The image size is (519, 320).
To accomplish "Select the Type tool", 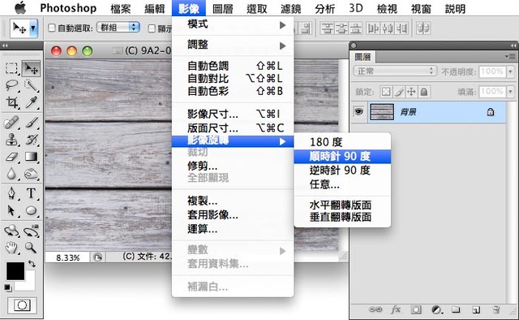I will tap(31, 193).
